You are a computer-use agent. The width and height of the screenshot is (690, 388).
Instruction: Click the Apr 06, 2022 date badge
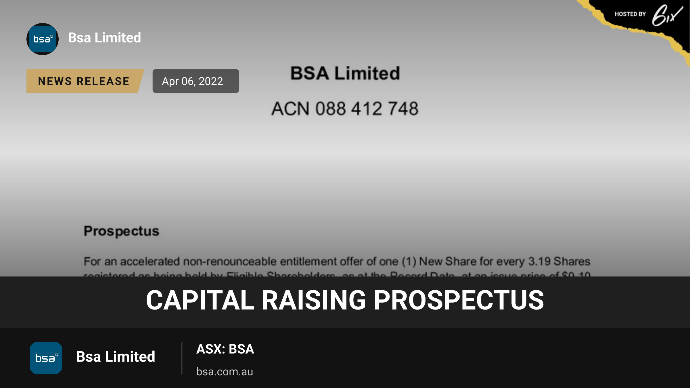tap(196, 81)
